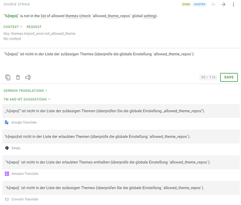Clear translation with the trash icon

coord(18,77)
